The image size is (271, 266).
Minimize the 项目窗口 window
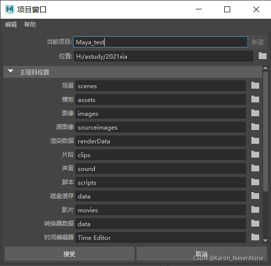[x=199, y=9]
